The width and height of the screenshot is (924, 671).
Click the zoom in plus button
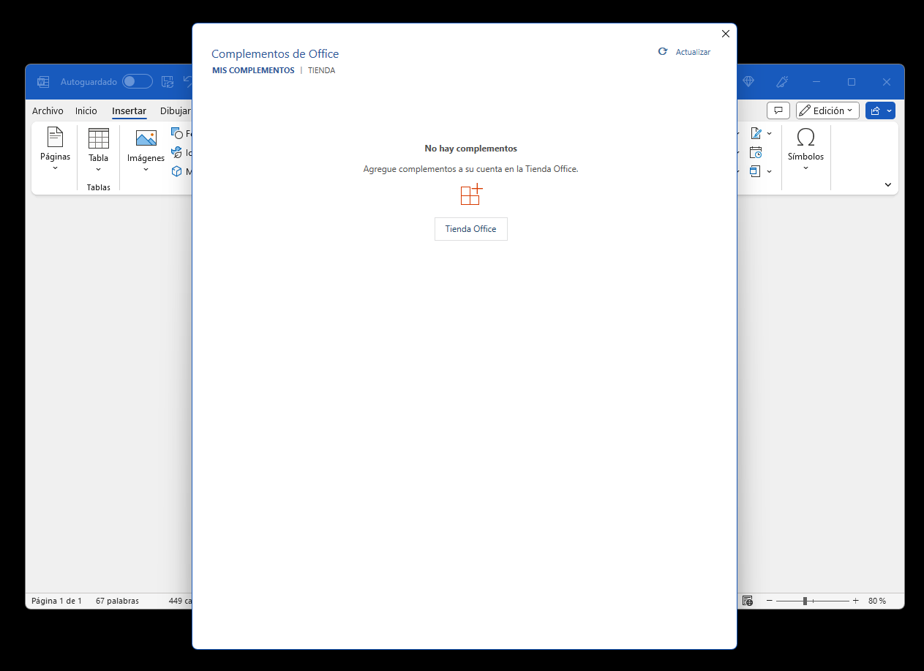point(856,601)
